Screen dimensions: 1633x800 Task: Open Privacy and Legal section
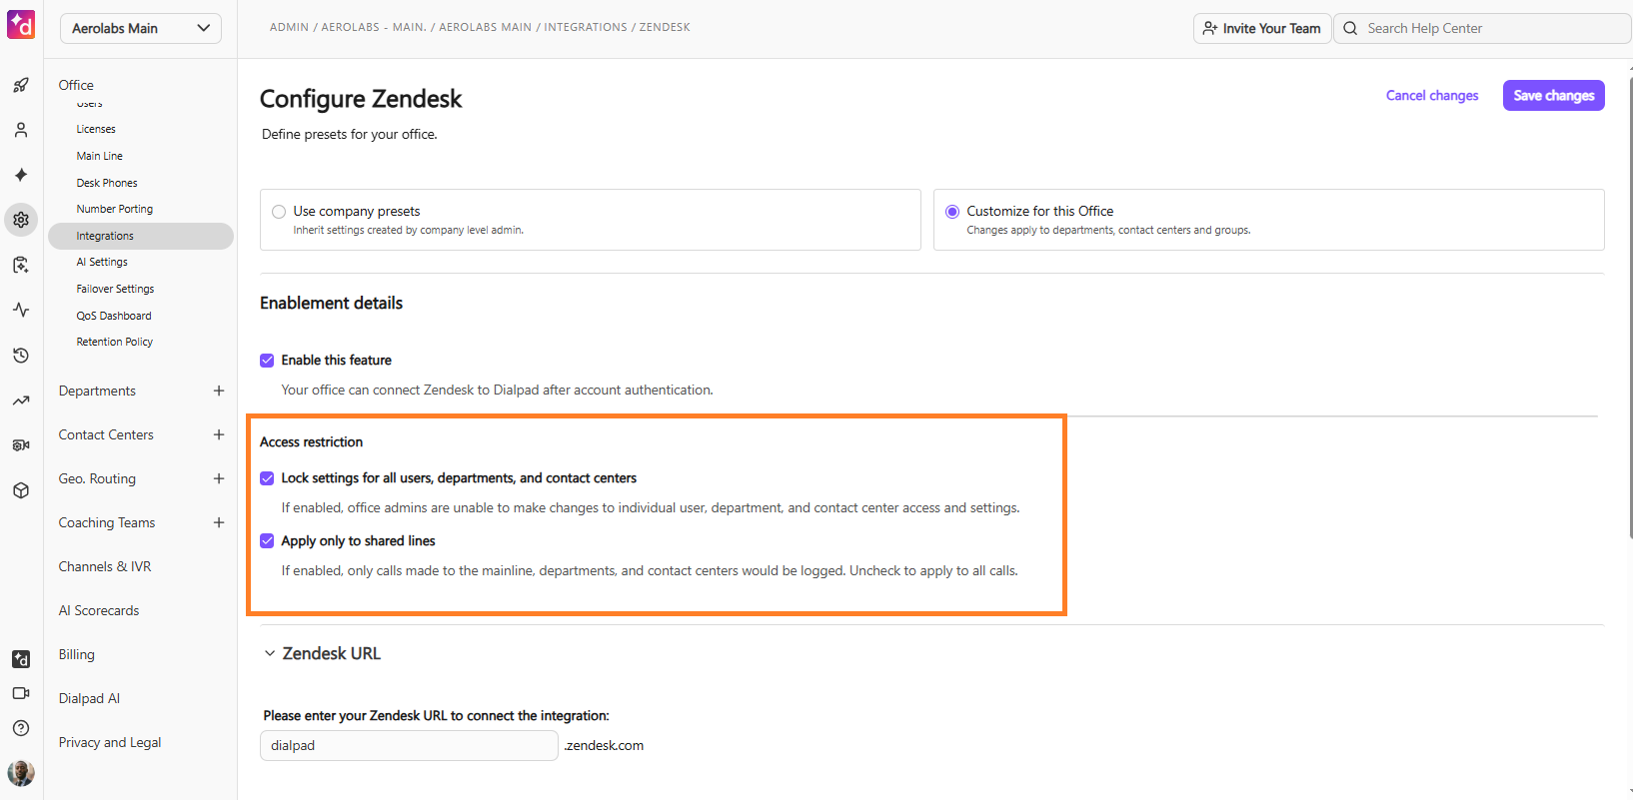pyautogui.click(x=110, y=742)
